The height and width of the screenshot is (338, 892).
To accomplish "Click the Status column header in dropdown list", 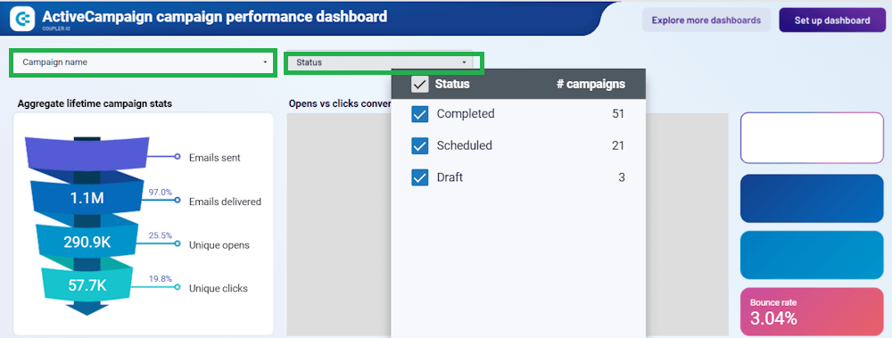I will click(x=452, y=84).
